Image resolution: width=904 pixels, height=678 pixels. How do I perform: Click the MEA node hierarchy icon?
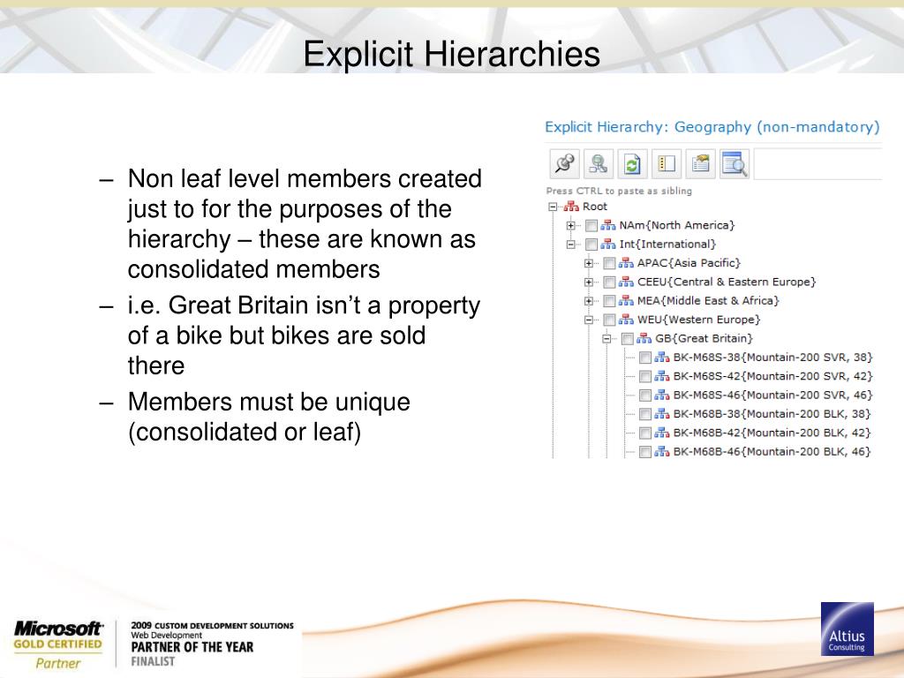coord(626,301)
